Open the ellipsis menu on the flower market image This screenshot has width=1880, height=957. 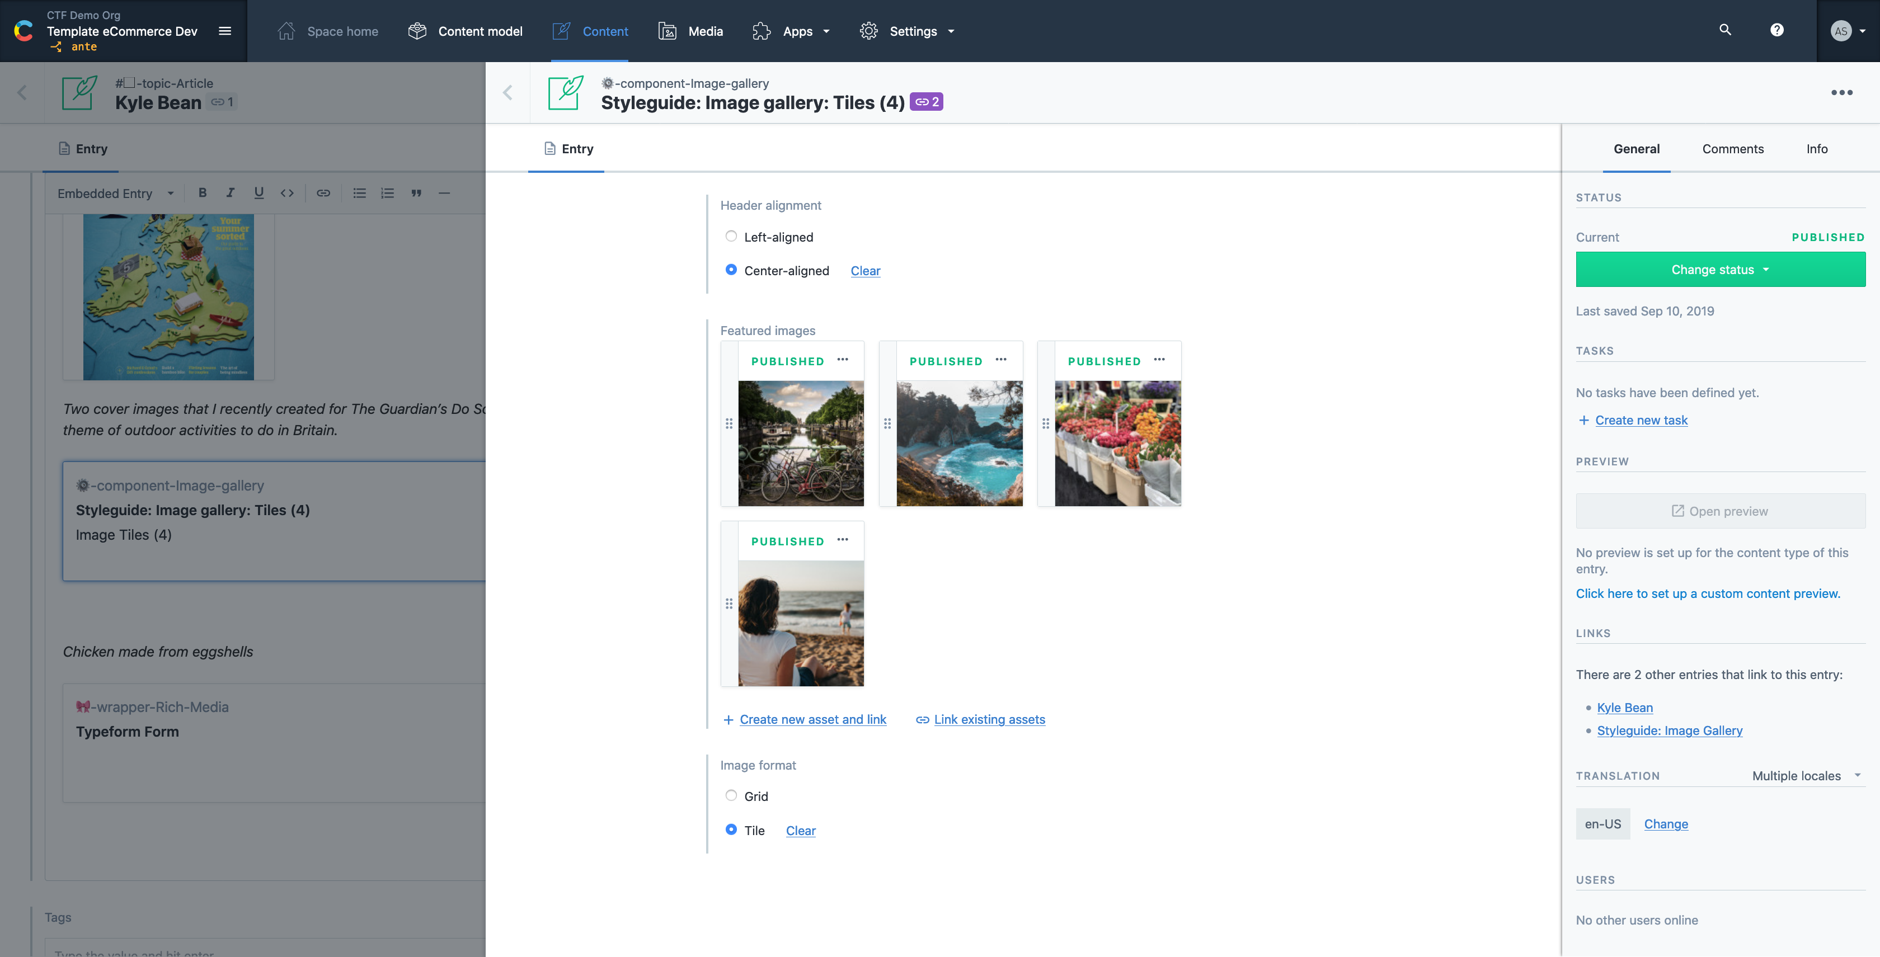[x=1160, y=359]
